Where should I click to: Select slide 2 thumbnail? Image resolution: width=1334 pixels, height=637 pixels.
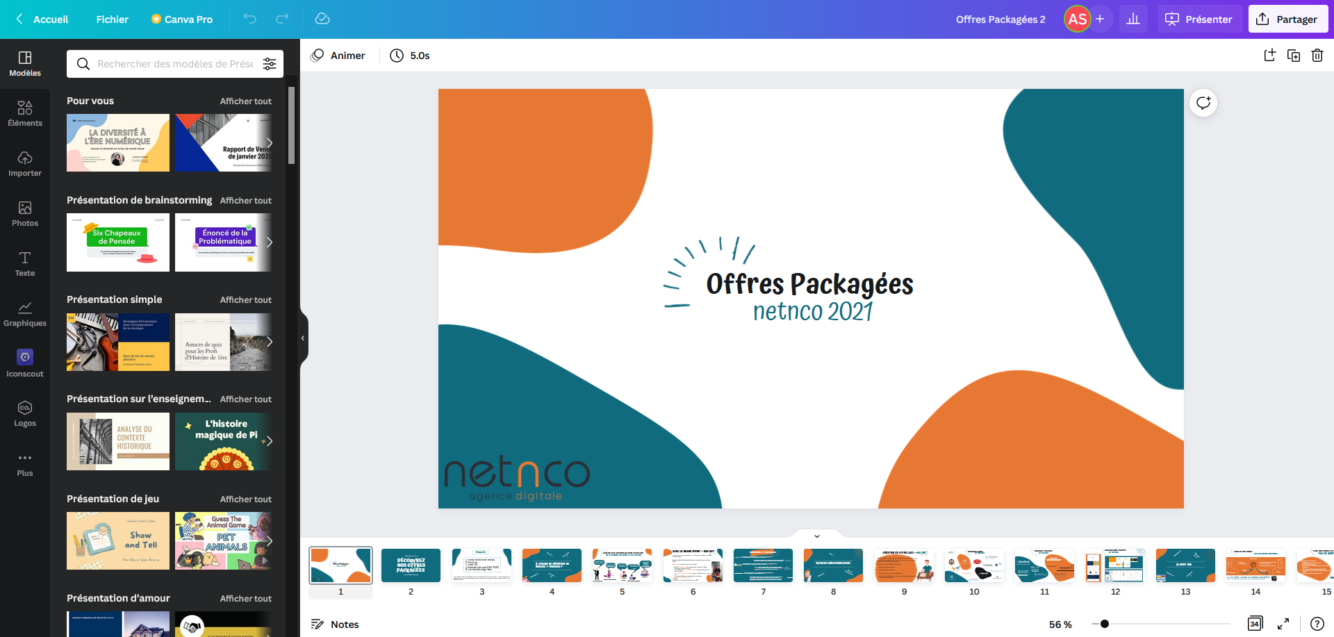(411, 565)
